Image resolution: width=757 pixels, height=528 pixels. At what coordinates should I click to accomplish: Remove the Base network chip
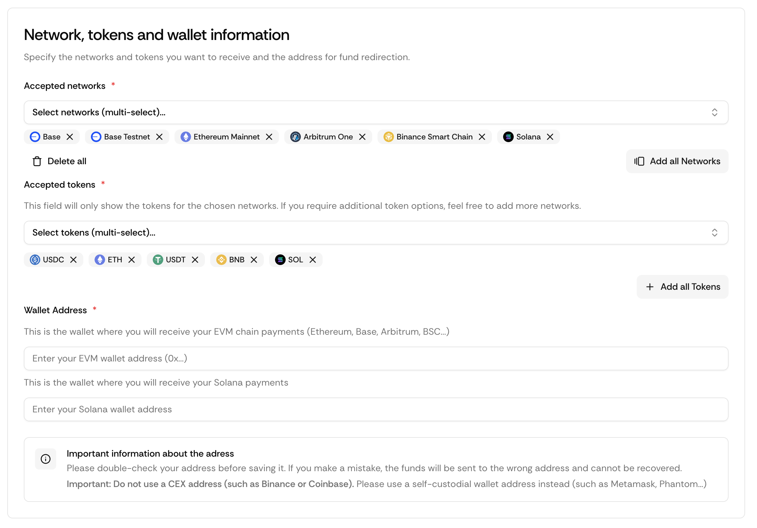pyautogui.click(x=70, y=137)
